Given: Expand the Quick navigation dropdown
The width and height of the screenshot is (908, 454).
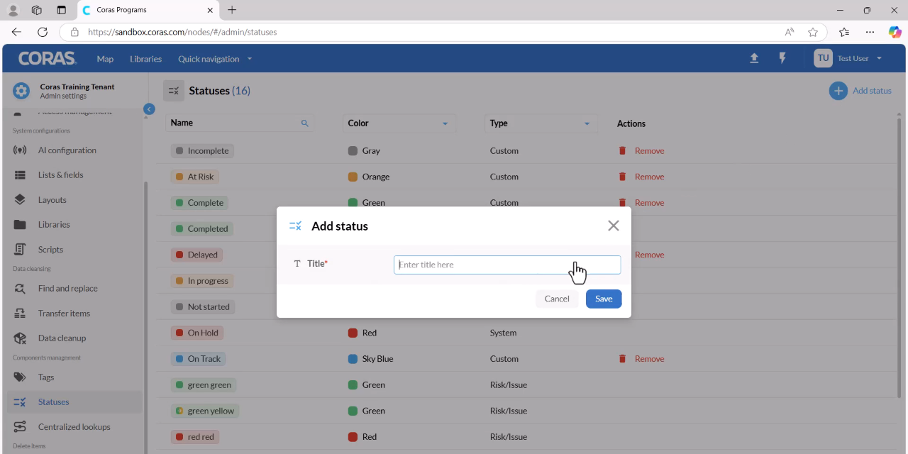Looking at the screenshot, I should point(215,59).
